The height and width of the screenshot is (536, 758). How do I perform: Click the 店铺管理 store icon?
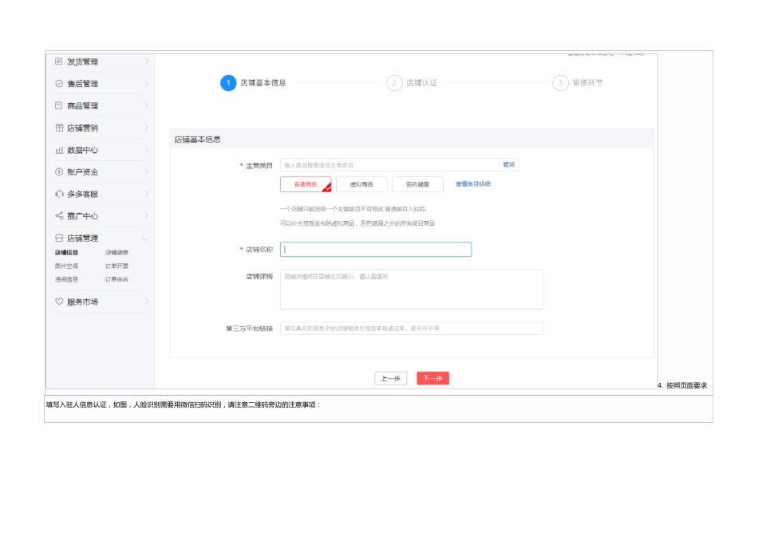59,238
